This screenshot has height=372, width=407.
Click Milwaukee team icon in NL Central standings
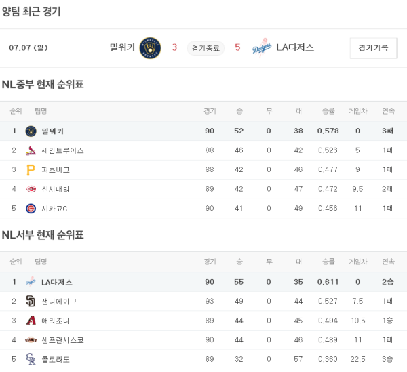click(x=31, y=131)
